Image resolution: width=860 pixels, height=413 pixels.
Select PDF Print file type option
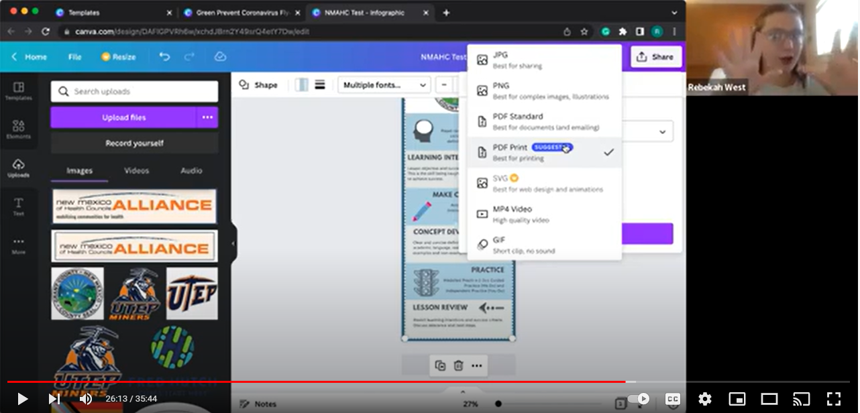tap(545, 153)
